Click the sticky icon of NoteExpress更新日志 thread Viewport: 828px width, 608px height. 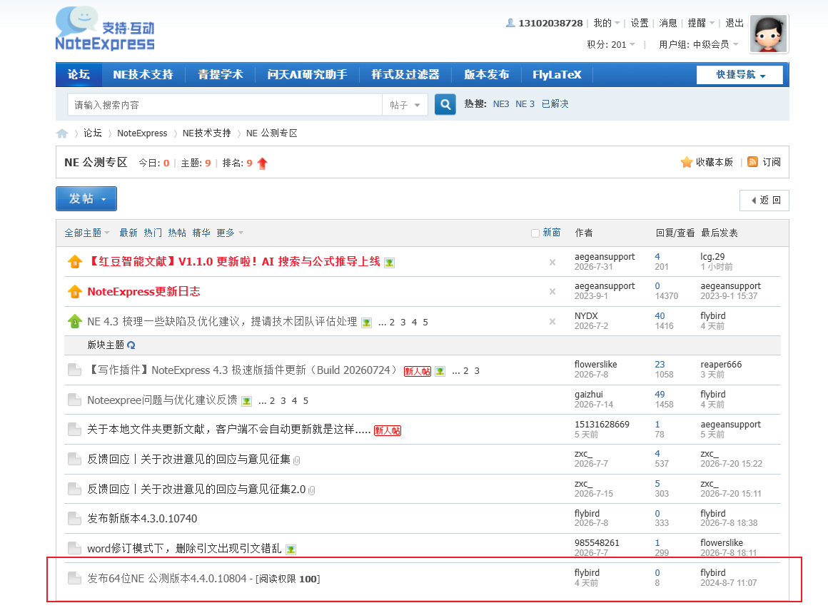(x=75, y=291)
